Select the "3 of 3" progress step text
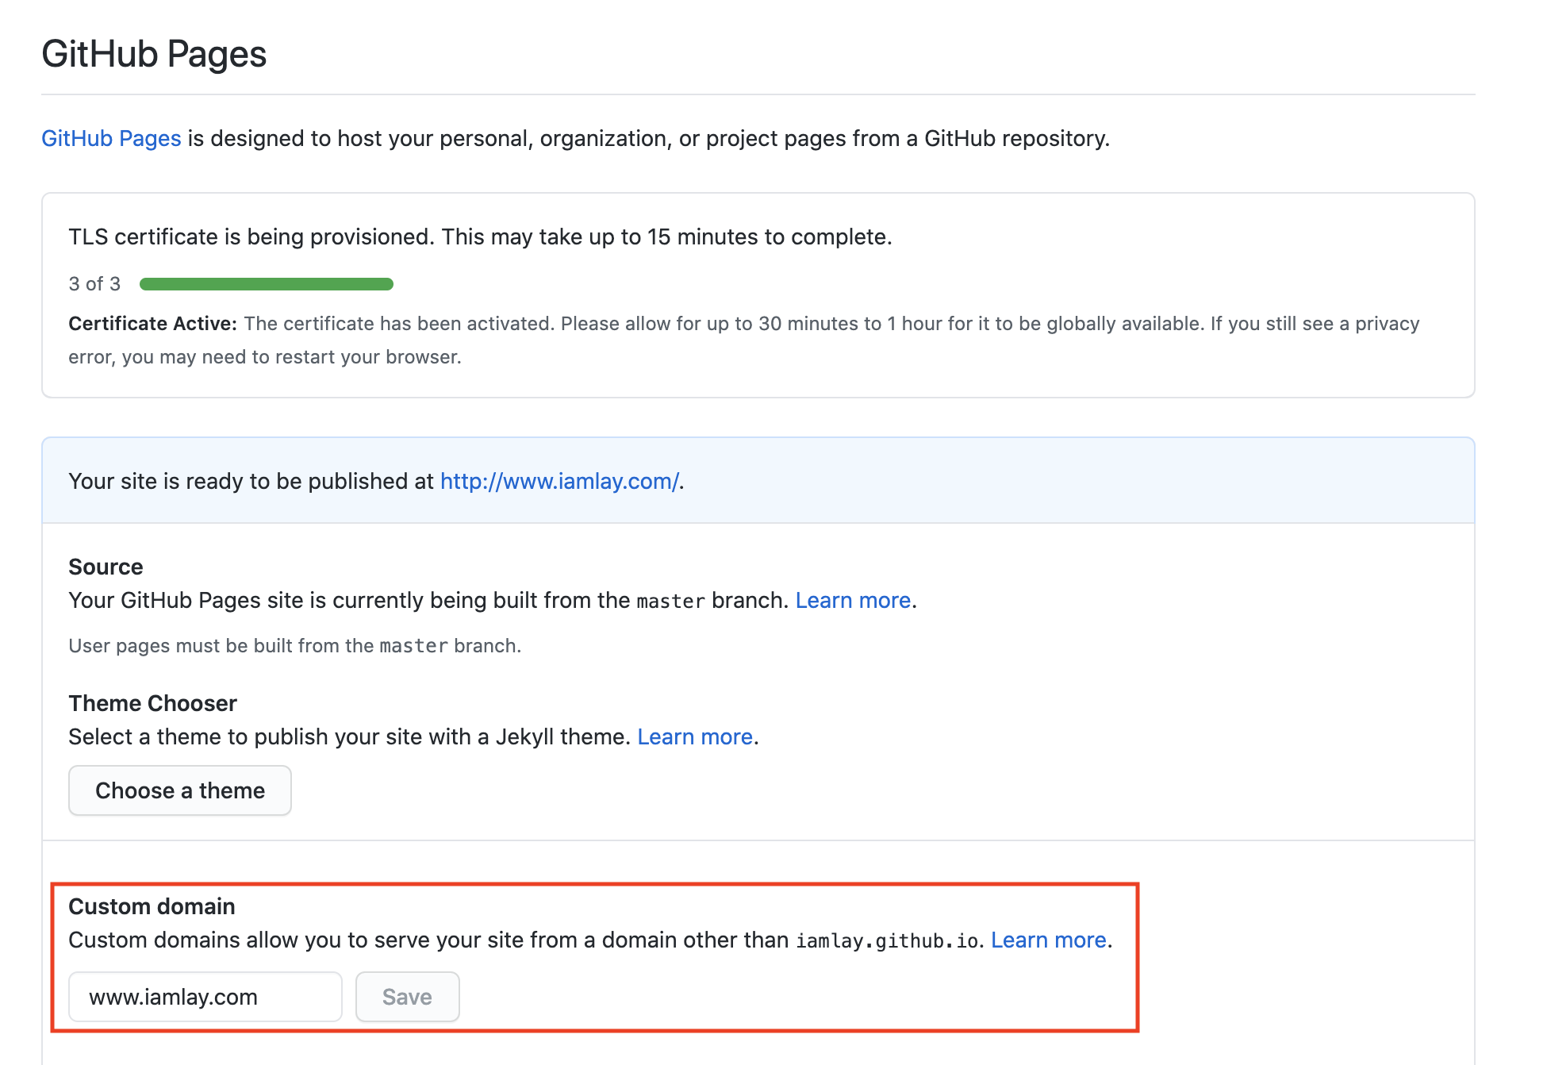Screen dimensions: 1547x1065 click(94, 284)
